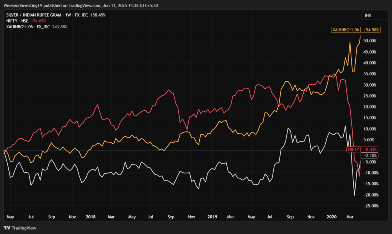Click the INR currency box
392x234 pixels.
374,15
